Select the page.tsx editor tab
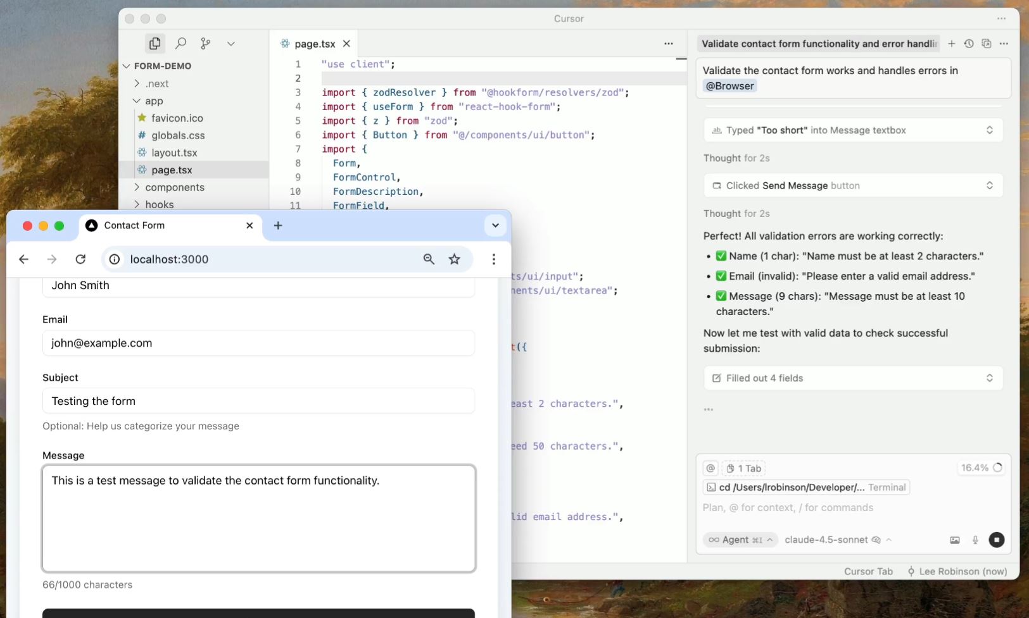The height and width of the screenshot is (618, 1029). tap(314, 44)
